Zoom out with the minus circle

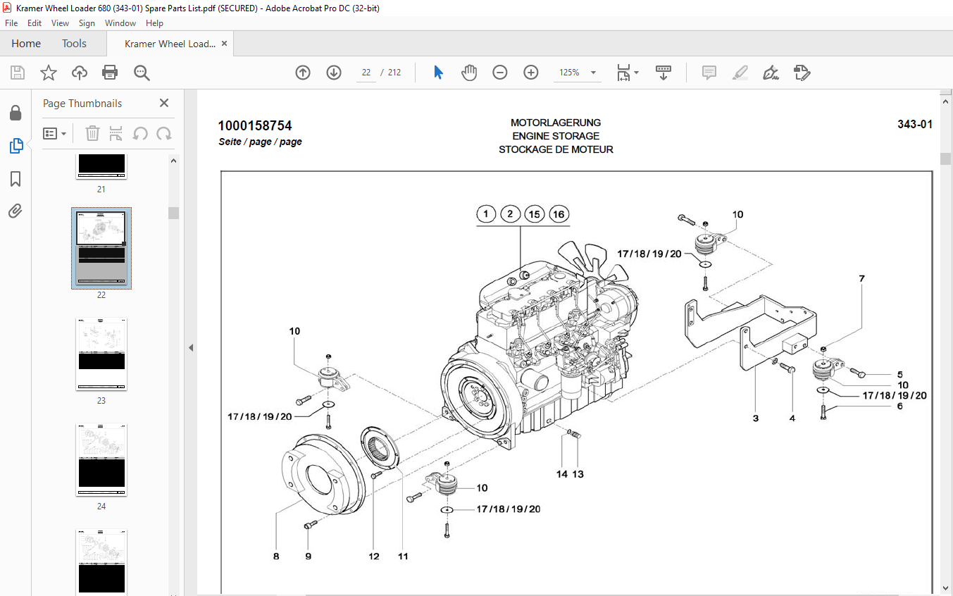[x=500, y=73]
